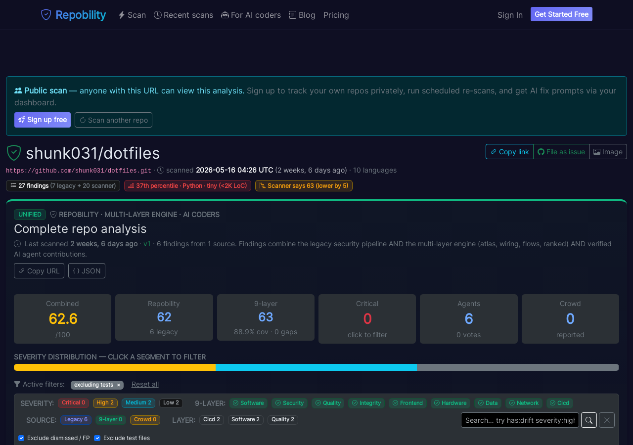This screenshot has width=633, height=445.
Task: Click the Repobility shield logo icon
Action: 46,15
